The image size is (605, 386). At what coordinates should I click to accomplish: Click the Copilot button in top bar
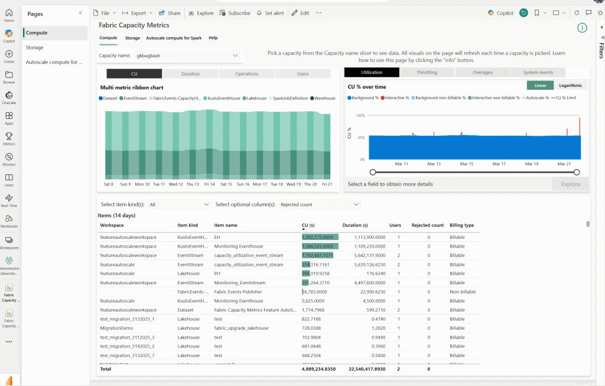(500, 13)
